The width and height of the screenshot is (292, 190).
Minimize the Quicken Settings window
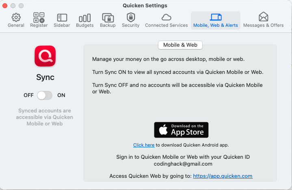(x=13, y=6)
